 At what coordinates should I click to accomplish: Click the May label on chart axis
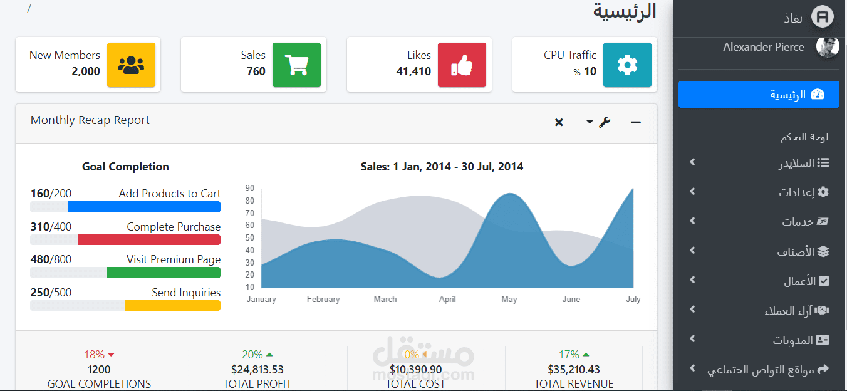(x=509, y=299)
